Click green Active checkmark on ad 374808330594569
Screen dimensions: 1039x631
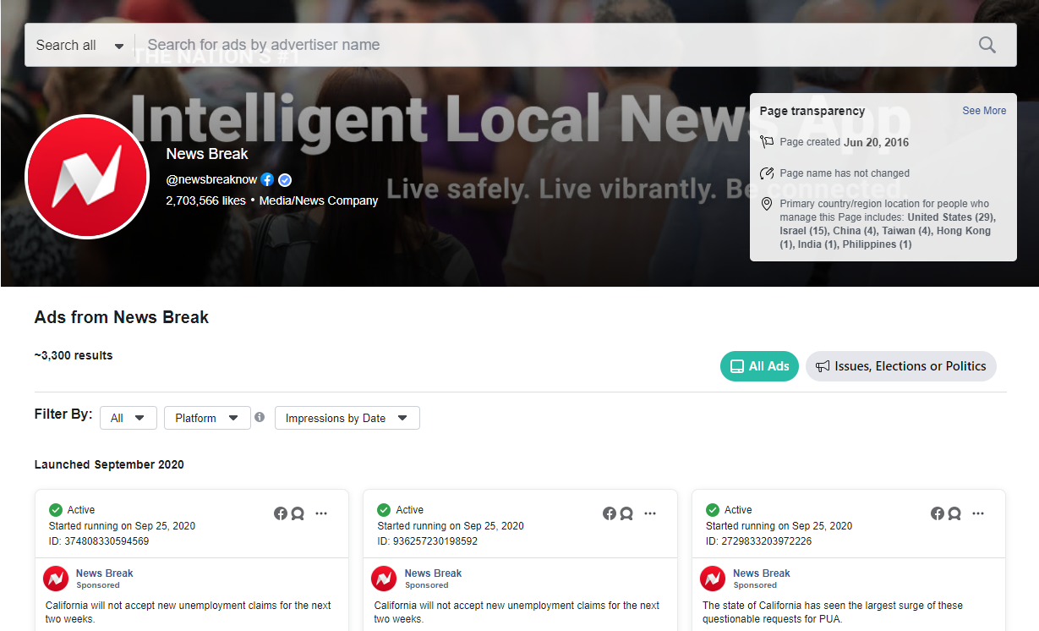click(56, 510)
